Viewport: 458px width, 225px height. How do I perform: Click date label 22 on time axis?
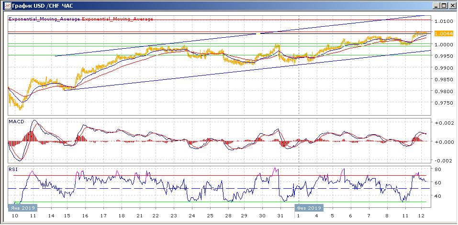pos(156,216)
